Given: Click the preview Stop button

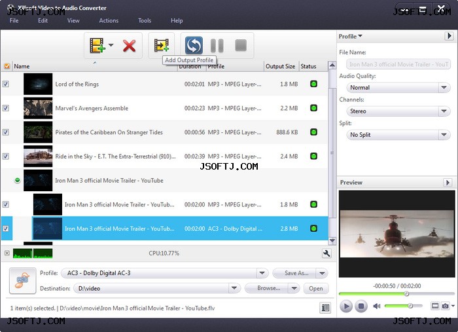Looking at the screenshot, I should 361,306.
